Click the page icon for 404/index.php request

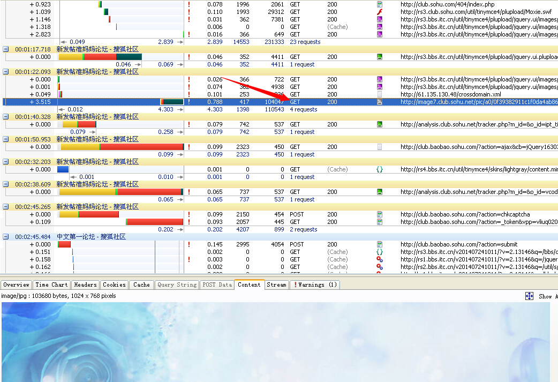pyautogui.click(x=380, y=4)
